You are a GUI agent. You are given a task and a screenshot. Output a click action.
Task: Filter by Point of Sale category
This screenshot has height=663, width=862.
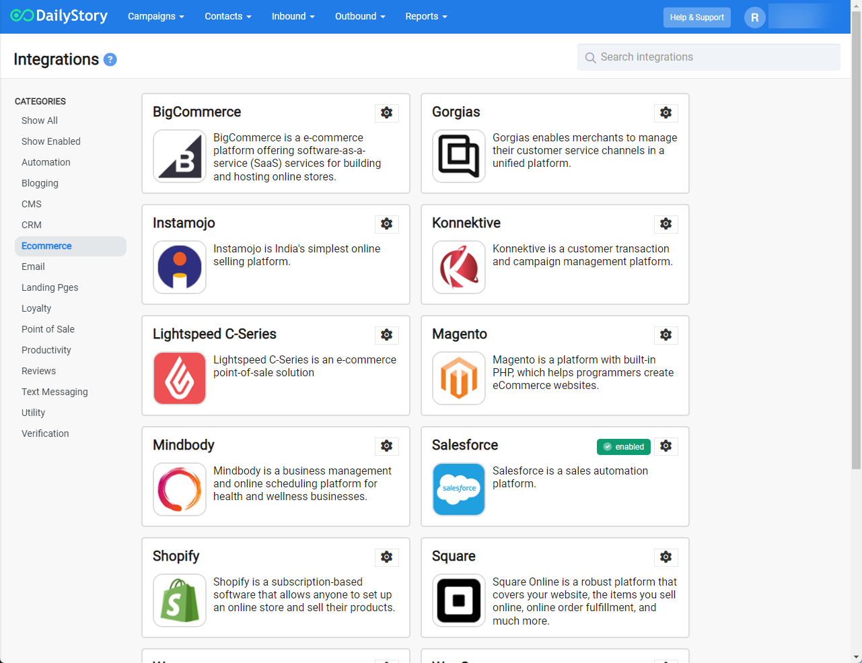pyautogui.click(x=48, y=329)
